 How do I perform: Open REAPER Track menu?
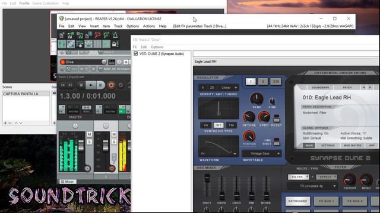coord(118,26)
